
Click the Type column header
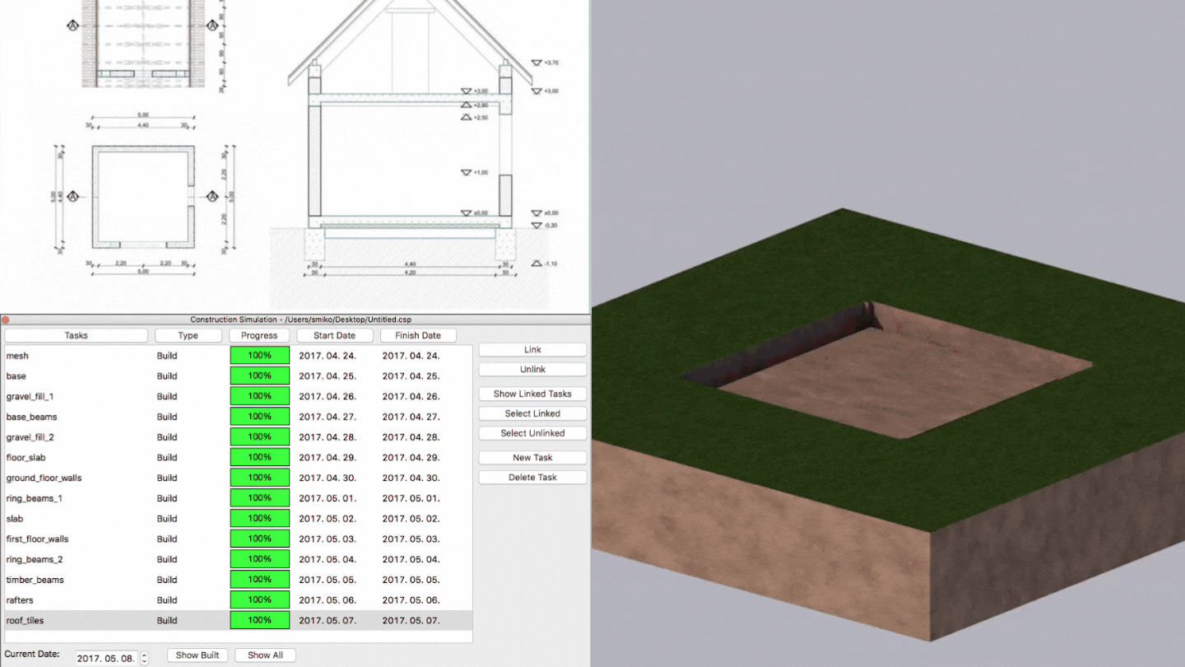pos(188,335)
